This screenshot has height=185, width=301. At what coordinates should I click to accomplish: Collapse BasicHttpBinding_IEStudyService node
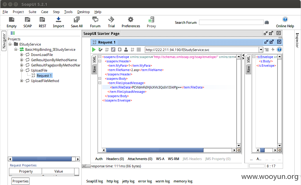[16, 49]
